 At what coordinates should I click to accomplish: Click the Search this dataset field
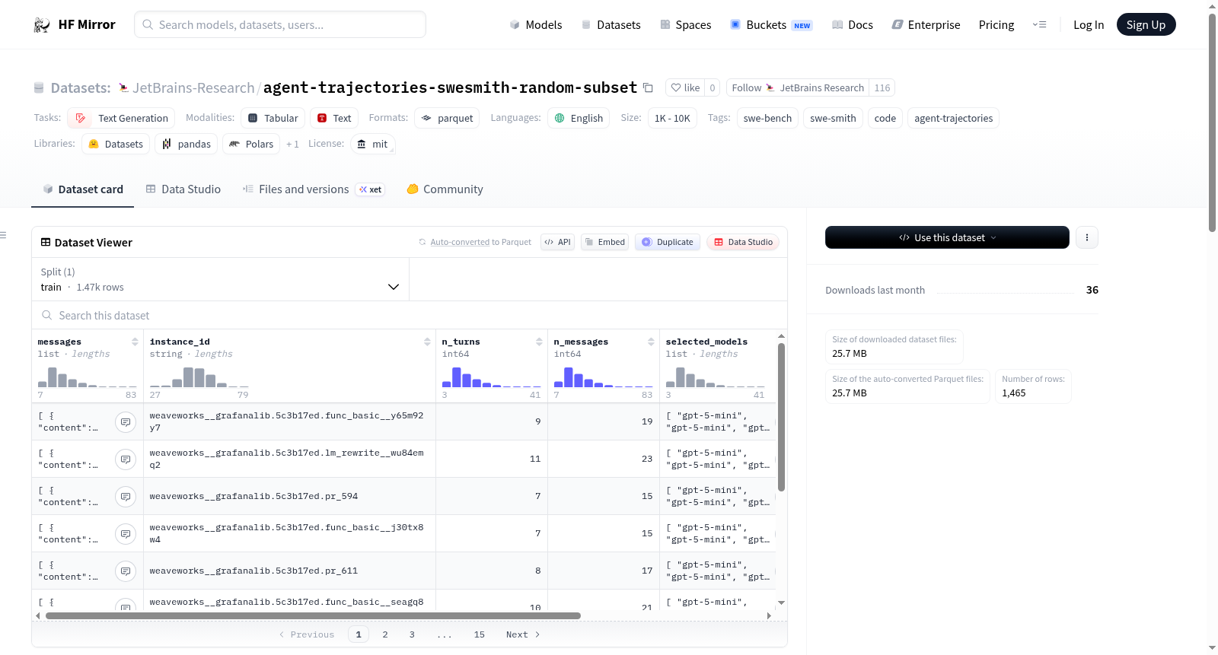(410, 315)
